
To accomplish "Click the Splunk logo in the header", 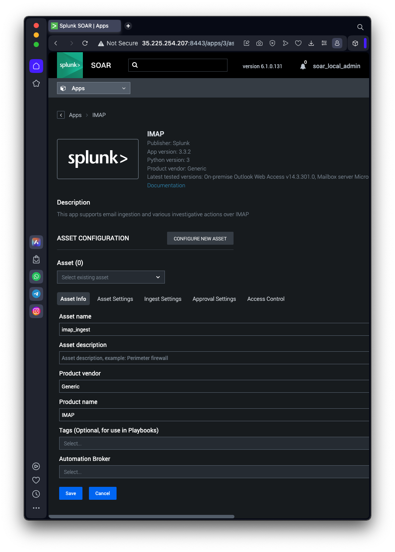I will (x=70, y=65).
